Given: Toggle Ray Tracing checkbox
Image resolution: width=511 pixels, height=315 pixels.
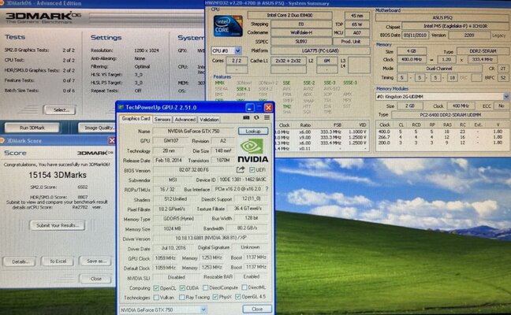Looking at the screenshot, I should coord(182,298).
